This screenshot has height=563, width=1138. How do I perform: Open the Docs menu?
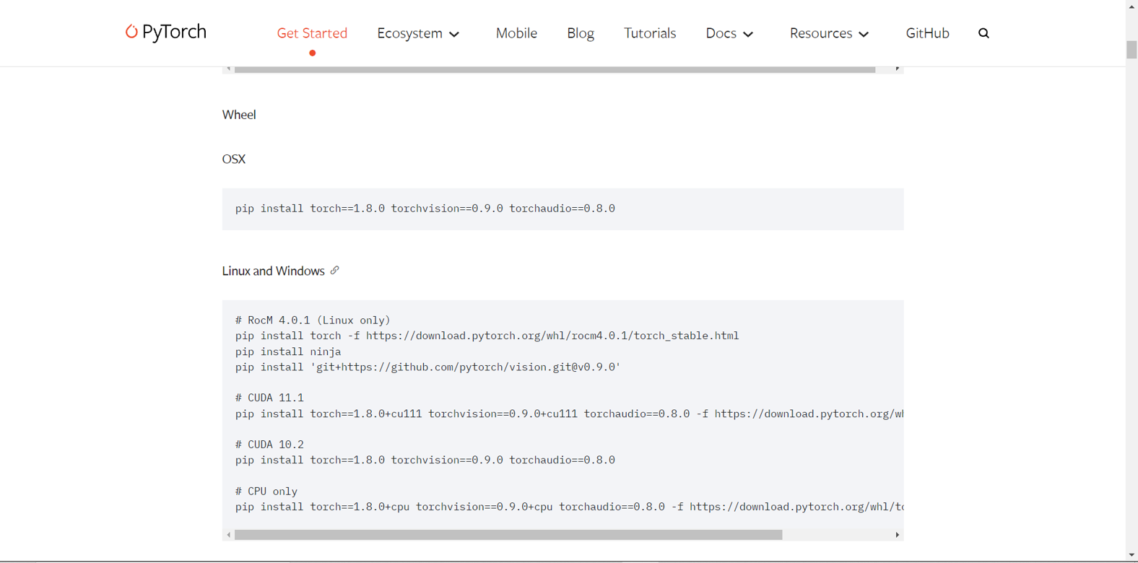click(x=721, y=33)
